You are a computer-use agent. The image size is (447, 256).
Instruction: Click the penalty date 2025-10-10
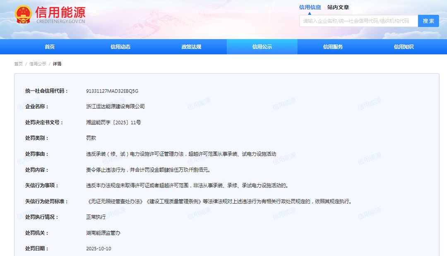point(99,249)
